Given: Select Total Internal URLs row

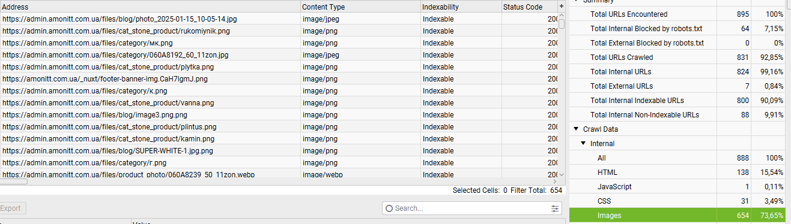Looking at the screenshot, I should pos(677,71).
